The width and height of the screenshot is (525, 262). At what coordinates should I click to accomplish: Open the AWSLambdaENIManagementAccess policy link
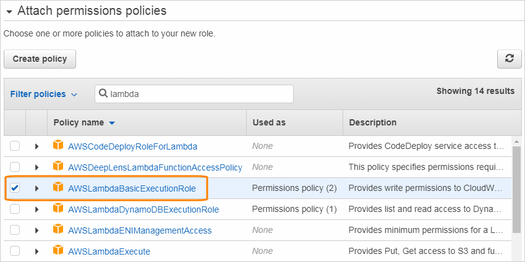click(x=140, y=230)
